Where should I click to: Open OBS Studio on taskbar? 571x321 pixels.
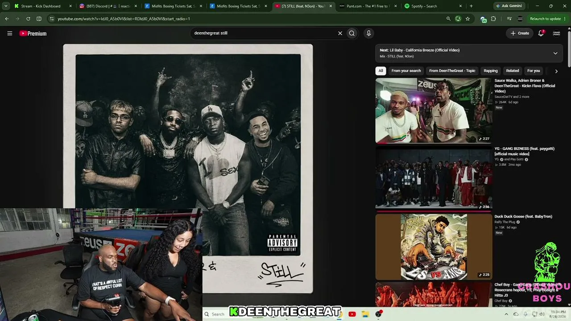(x=379, y=314)
